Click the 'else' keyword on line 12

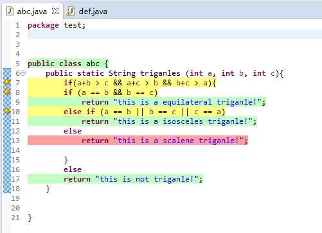tap(73, 131)
